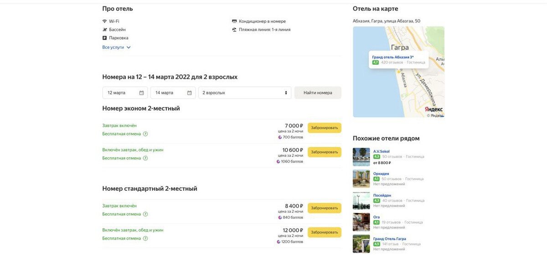This screenshot has height=255, width=547.
Task: Open the Орхидея hotel link
Action: click(x=381, y=173)
